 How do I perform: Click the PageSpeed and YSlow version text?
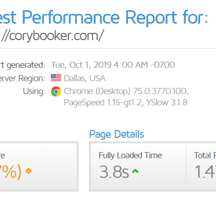125,103
